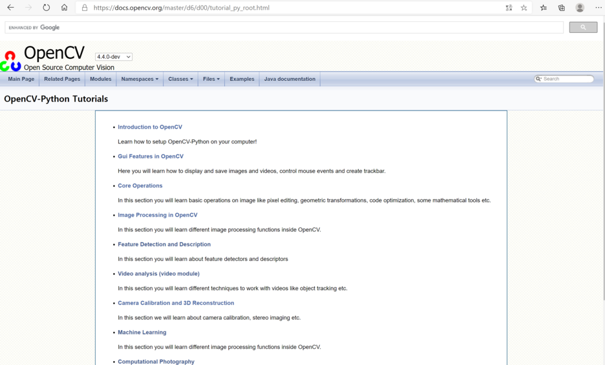The image size is (605, 365).
Task: Click the browser forward arrow
Action: point(28,7)
